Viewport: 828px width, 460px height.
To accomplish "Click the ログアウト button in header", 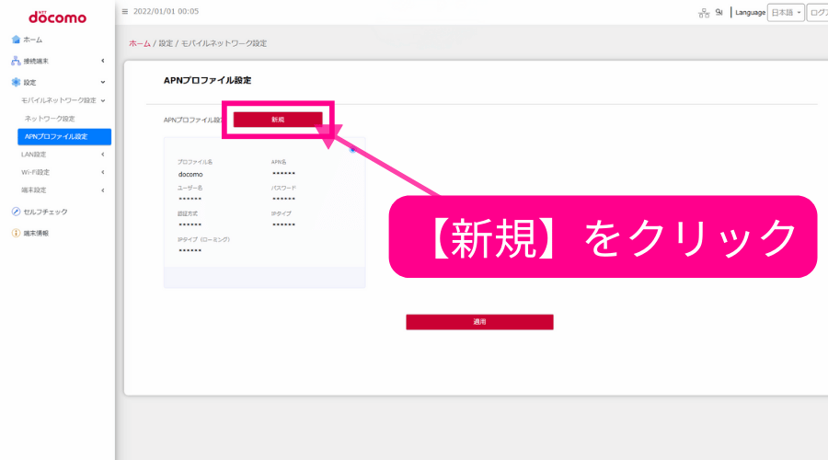I will 818,13.
